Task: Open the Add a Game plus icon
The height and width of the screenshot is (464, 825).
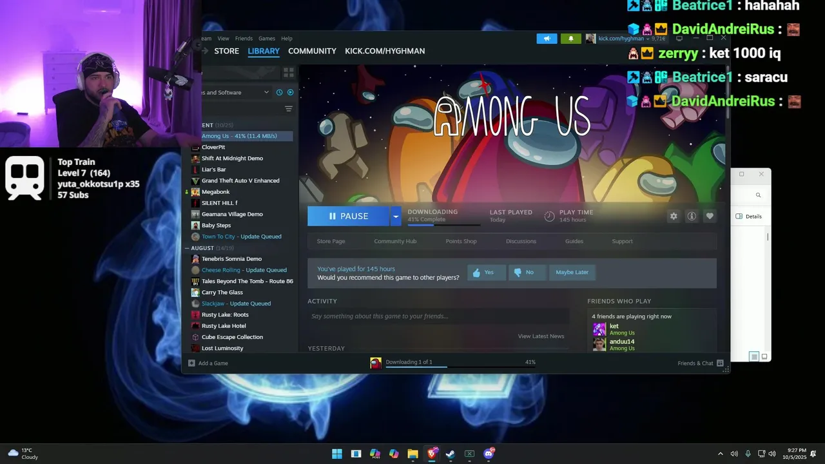Action: point(191,363)
